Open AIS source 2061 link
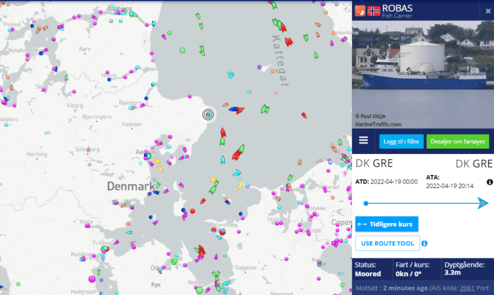 [466, 288]
